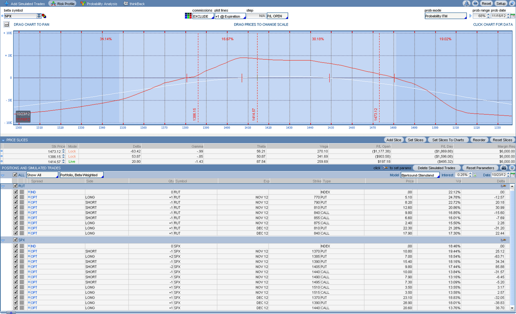Click the blue dot beside the beta symbol field
This screenshot has width=516, height=314.
click(2, 16)
